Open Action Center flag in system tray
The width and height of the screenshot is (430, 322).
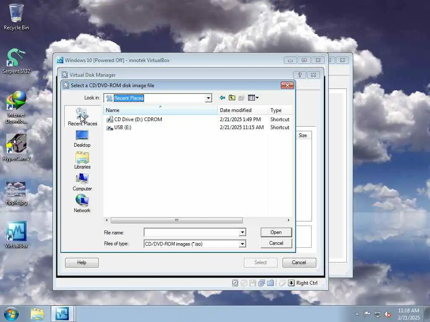click(367, 314)
